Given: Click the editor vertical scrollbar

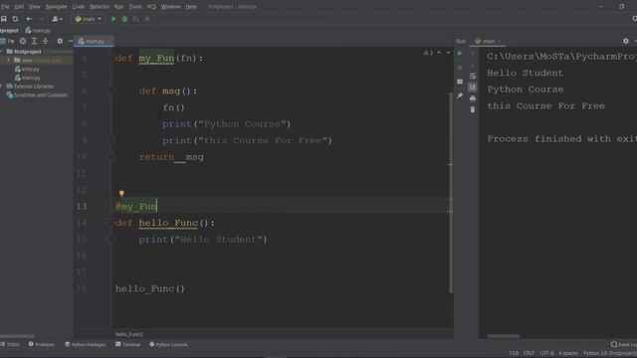Looking at the screenshot, I should (x=451, y=192).
